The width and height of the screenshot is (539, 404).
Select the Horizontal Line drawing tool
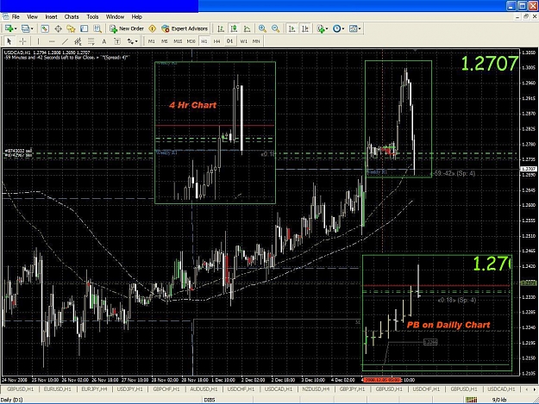click(52, 41)
